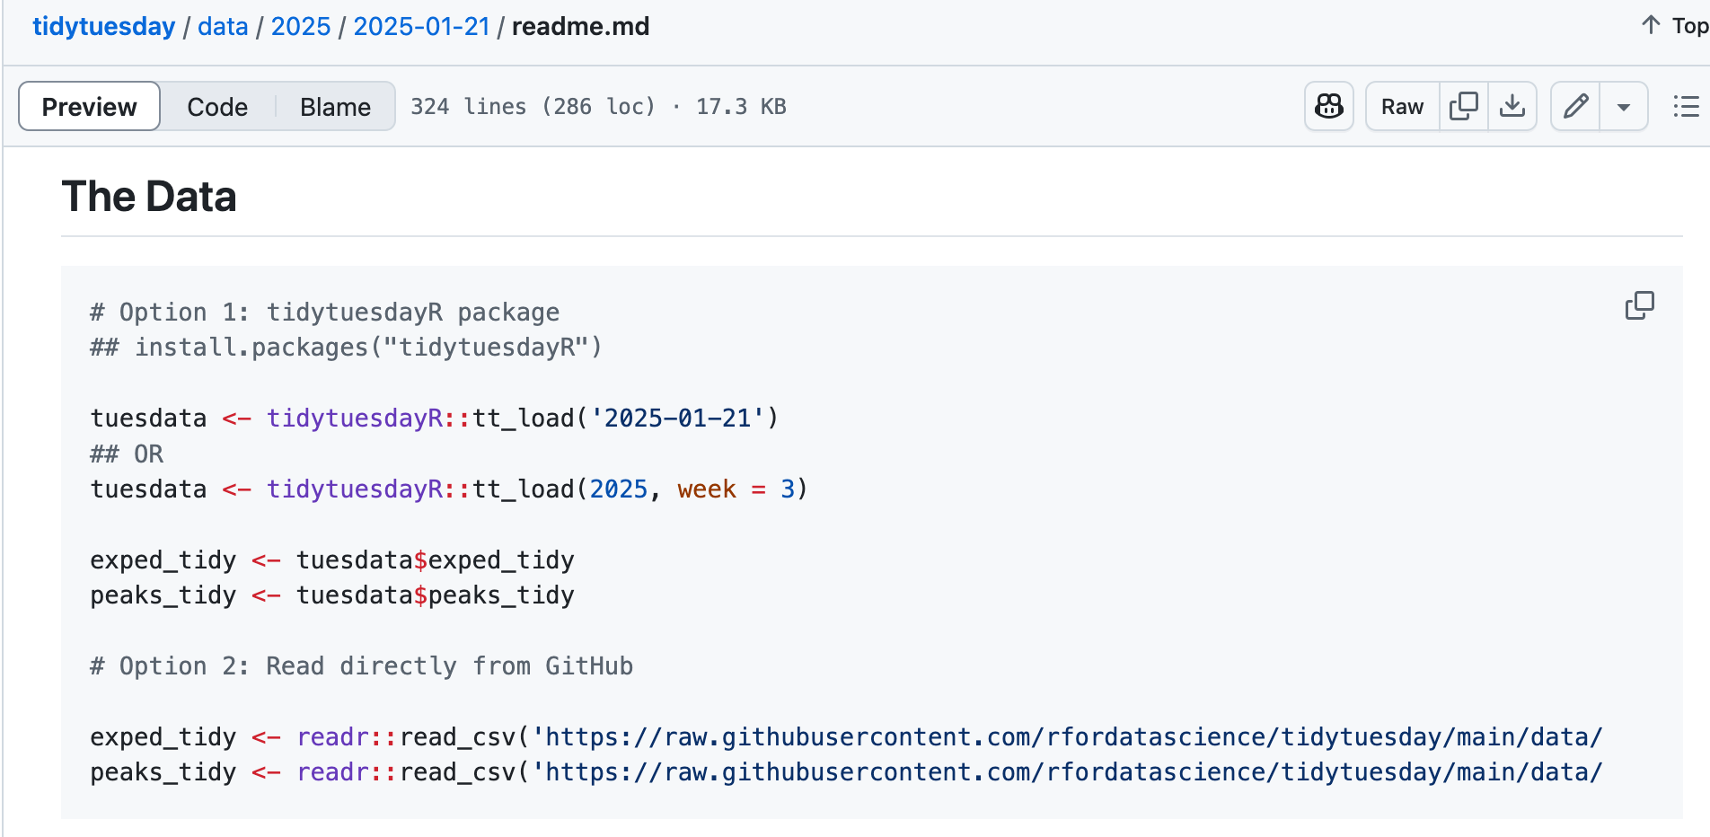Download raw file icon

tap(1512, 107)
